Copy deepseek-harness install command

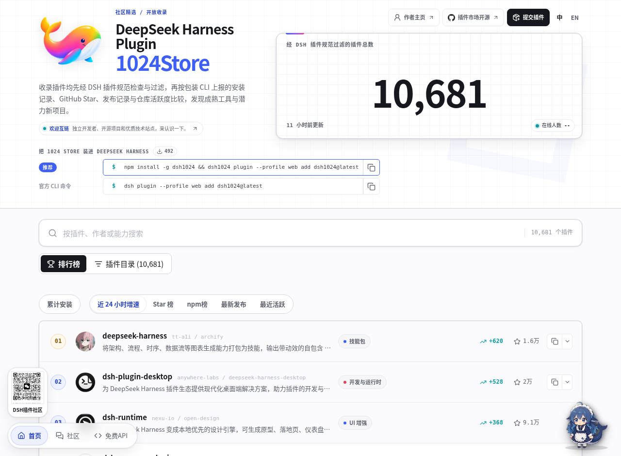[x=555, y=342]
